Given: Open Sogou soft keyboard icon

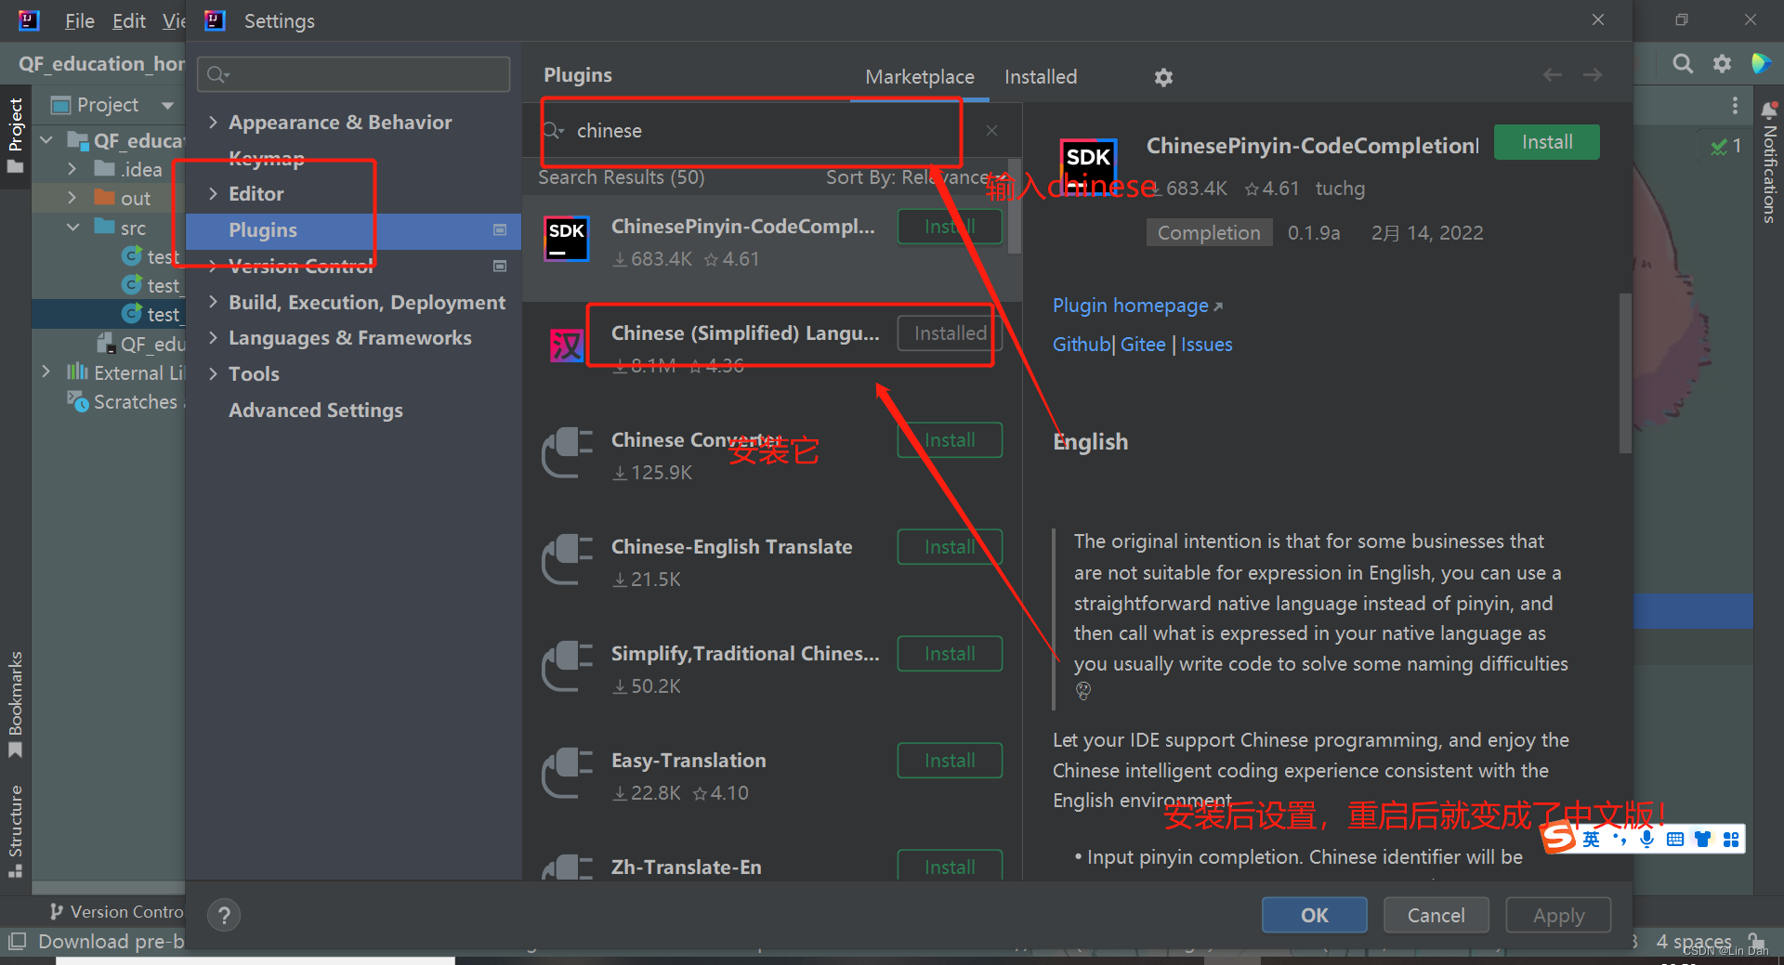Looking at the screenshot, I should [x=1675, y=840].
